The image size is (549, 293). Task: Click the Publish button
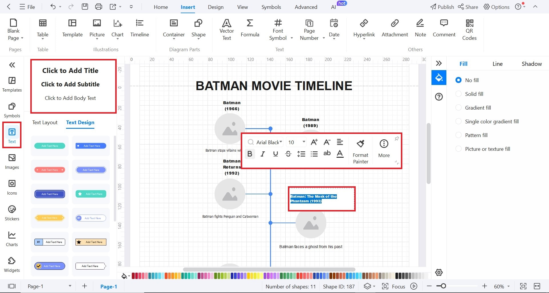(x=442, y=7)
